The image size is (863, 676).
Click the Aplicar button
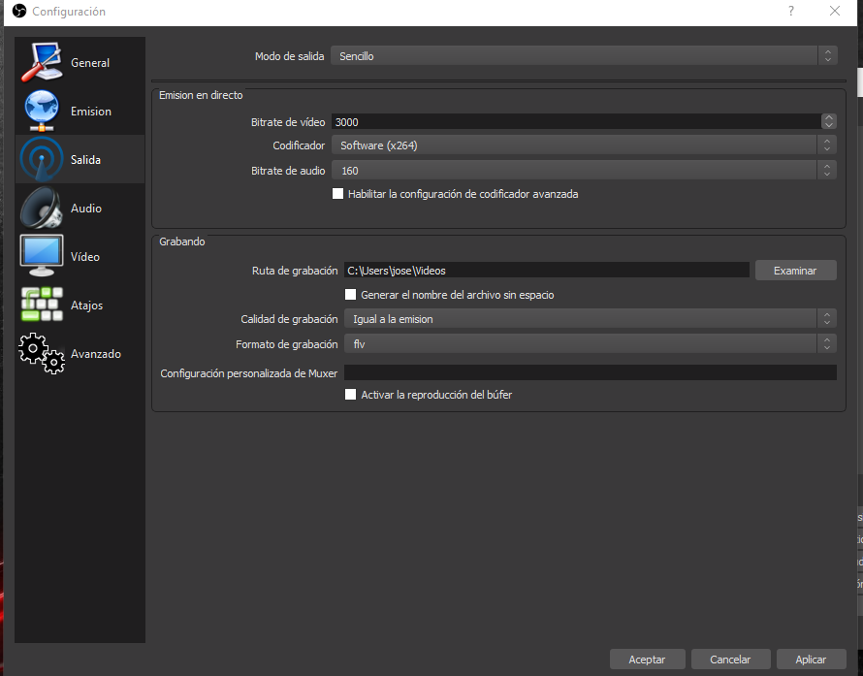tap(811, 660)
